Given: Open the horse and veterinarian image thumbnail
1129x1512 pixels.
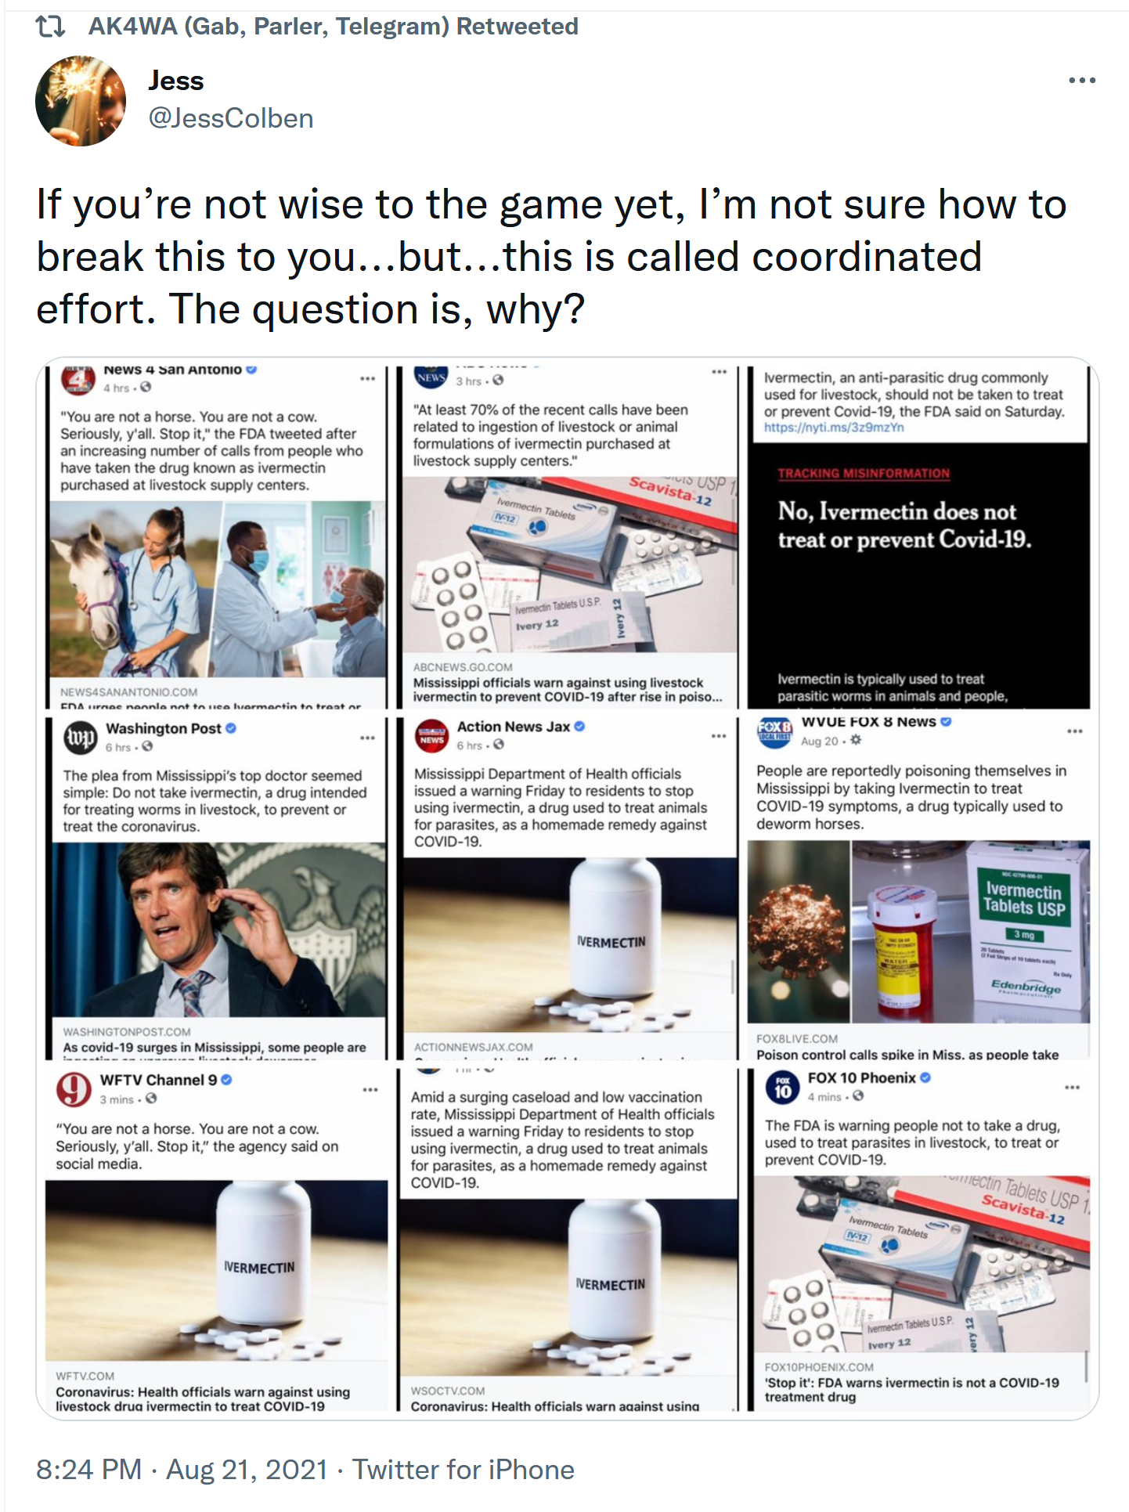Looking at the screenshot, I should coord(218,589).
